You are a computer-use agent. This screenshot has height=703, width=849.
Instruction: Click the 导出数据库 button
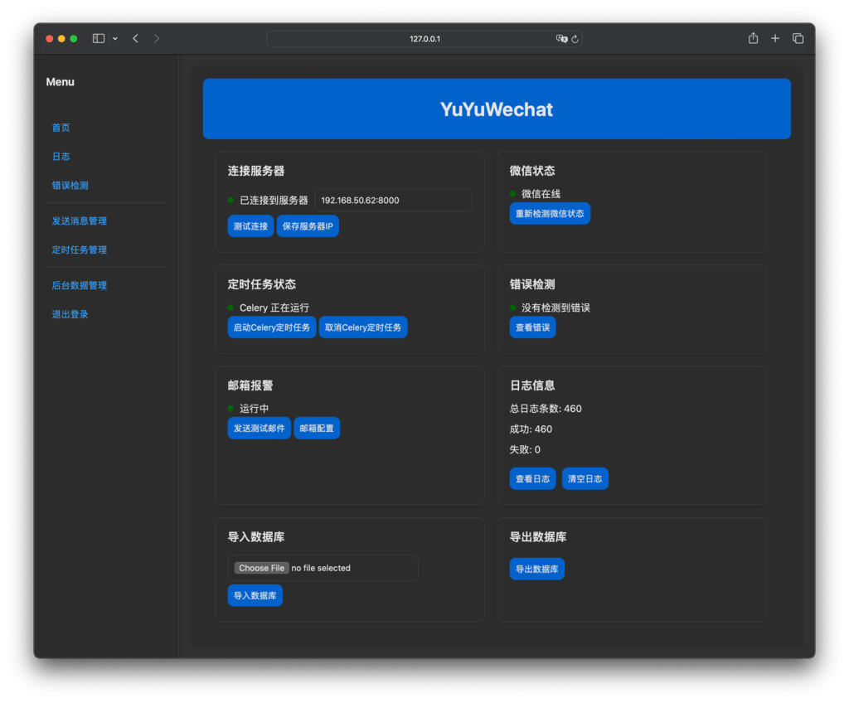(536, 569)
